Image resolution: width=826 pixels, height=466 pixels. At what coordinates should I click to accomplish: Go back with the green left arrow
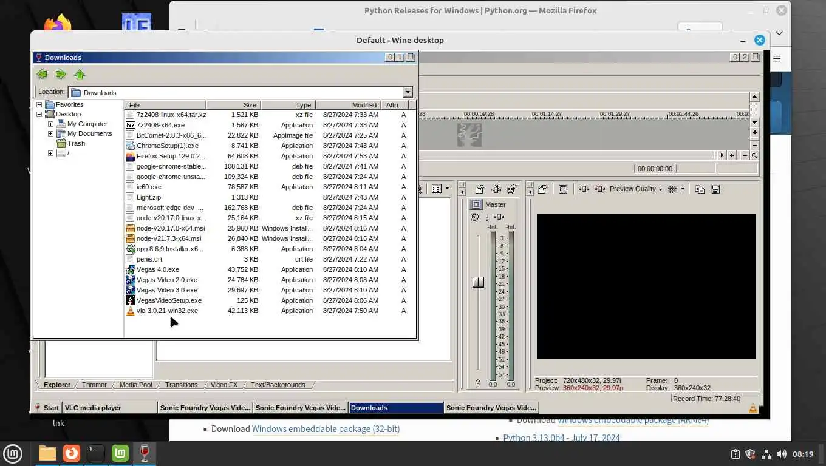click(x=42, y=75)
